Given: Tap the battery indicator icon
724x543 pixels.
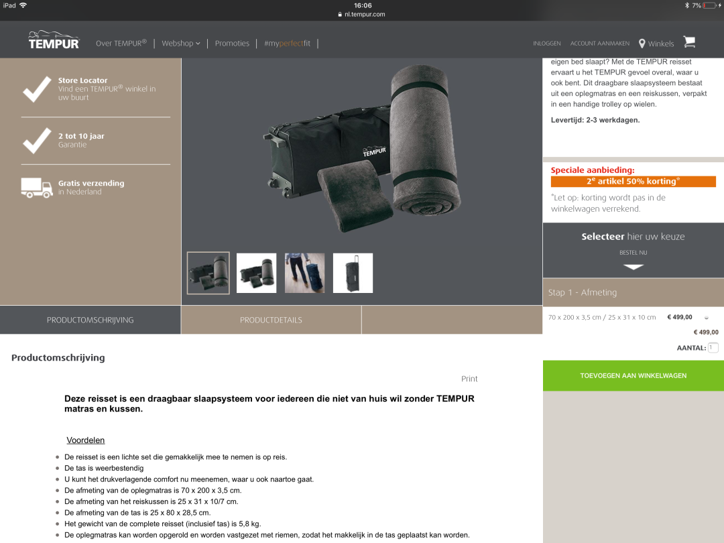Looking at the screenshot, I should click(x=711, y=5).
